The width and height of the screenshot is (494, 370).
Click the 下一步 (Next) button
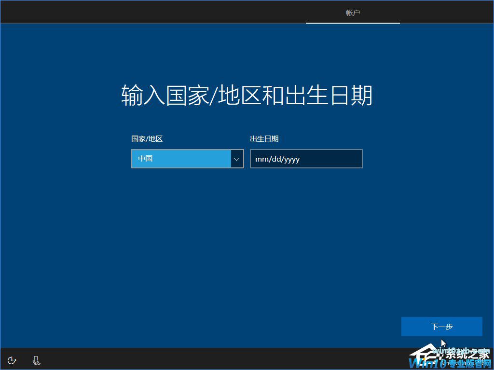pos(441,327)
